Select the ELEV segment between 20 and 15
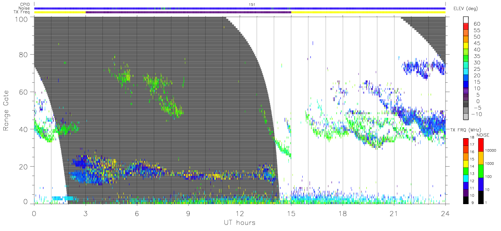Screen dimensions: 501x231 [x=466, y=78]
